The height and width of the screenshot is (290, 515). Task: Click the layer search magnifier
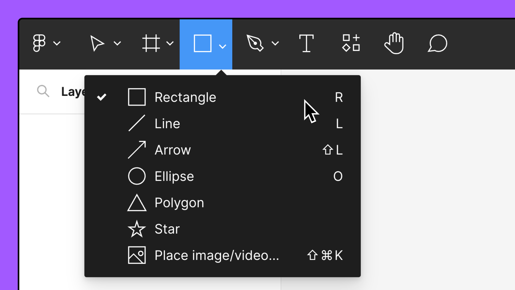pos(43,91)
